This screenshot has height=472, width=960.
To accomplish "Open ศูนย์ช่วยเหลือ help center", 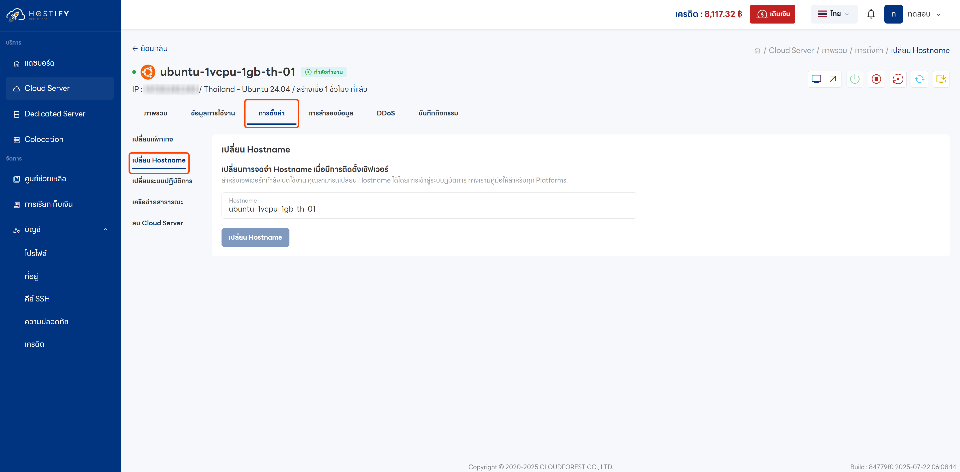I will (x=60, y=179).
